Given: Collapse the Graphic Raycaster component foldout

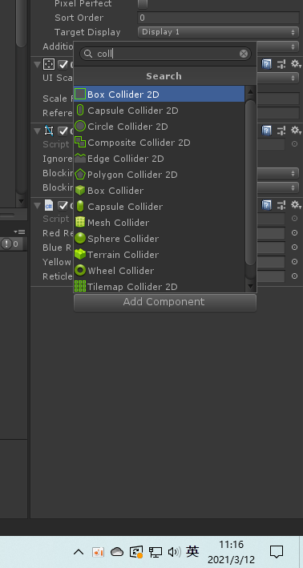Looking at the screenshot, I should [38, 131].
